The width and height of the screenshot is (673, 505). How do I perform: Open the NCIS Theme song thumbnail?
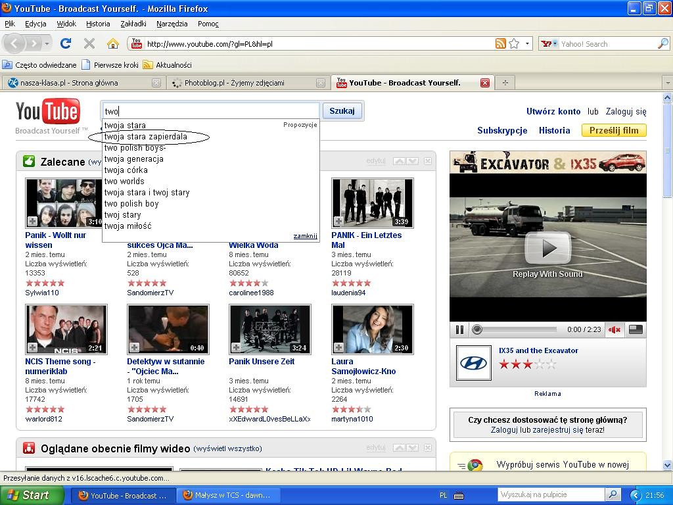click(x=66, y=329)
